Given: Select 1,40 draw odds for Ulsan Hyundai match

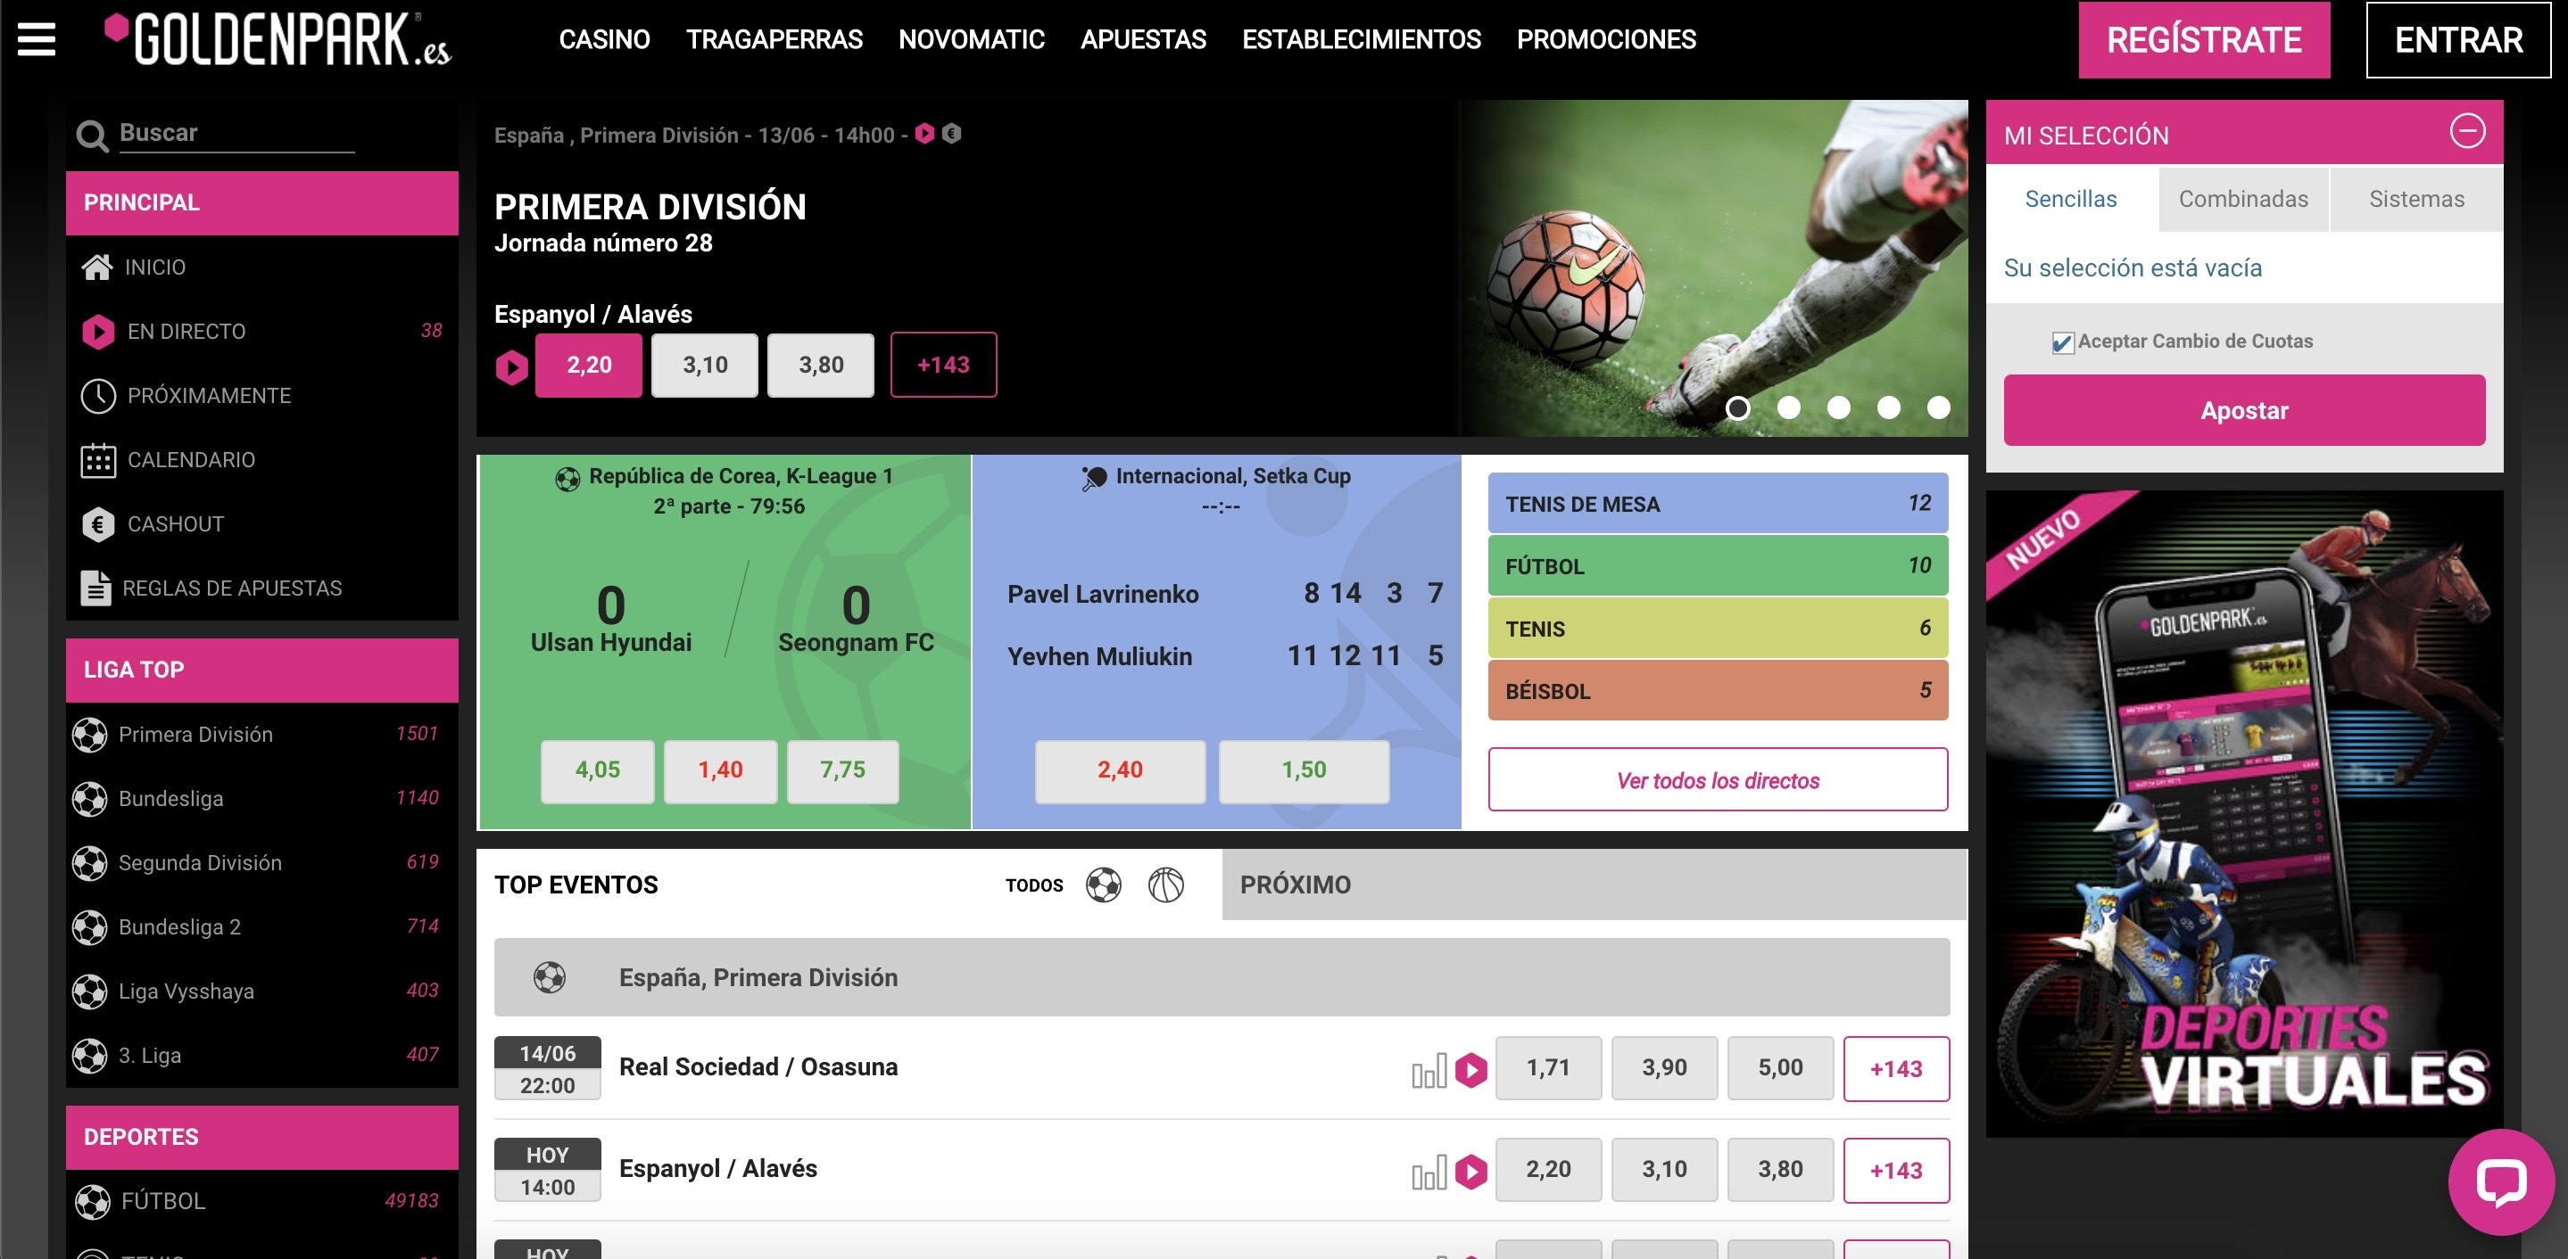Looking at the screenshot, I should (x=720, y=771).
